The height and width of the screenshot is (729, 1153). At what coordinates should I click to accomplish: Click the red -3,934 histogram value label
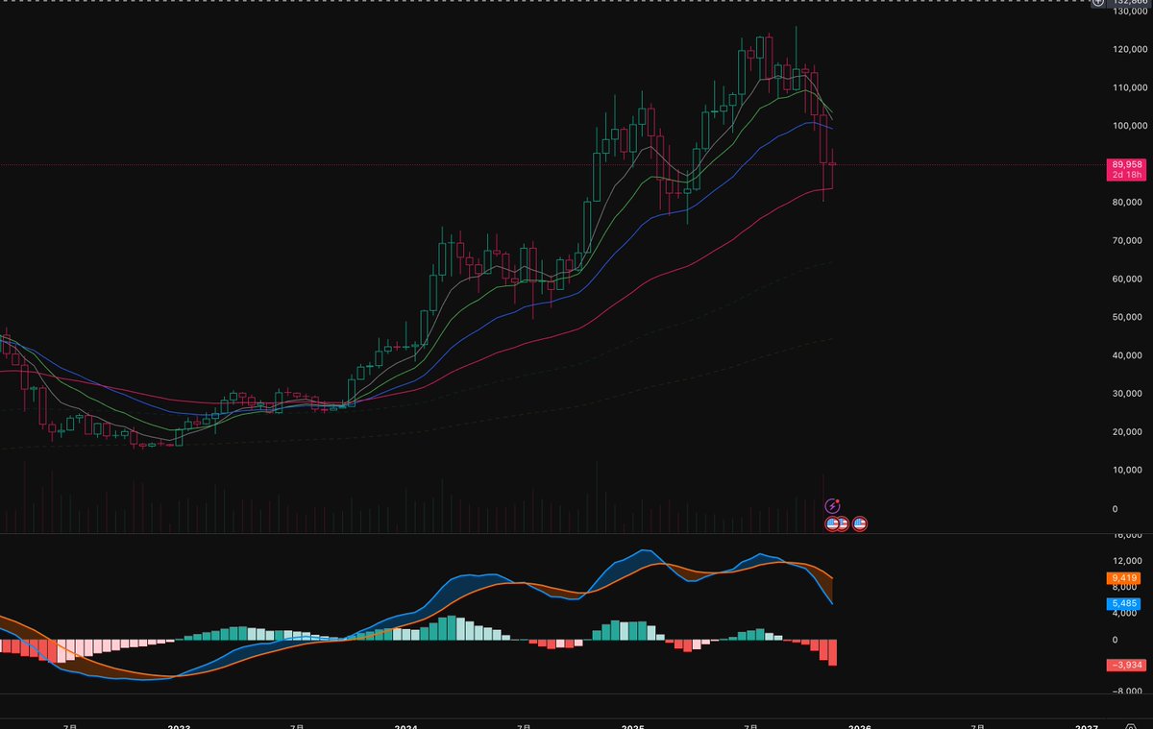click(x=1124, y=665)
